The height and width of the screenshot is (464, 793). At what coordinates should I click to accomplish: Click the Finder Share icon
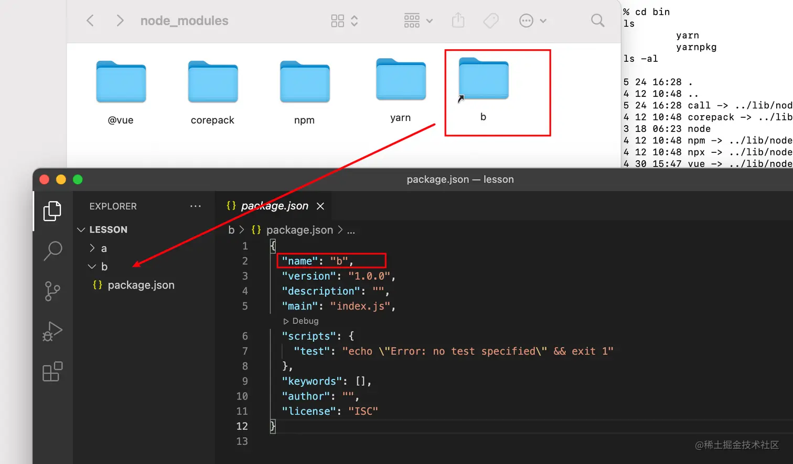click(x=458, y=20)
